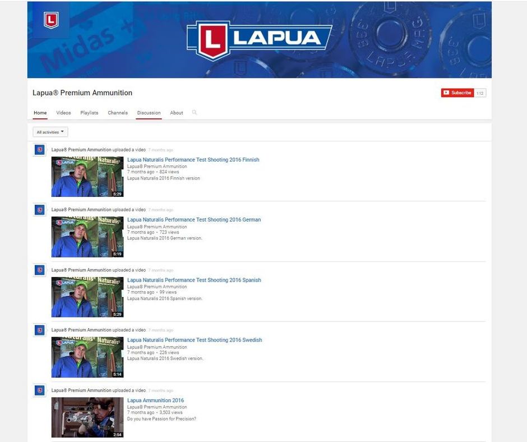Play the German version video thumbnail
This screenshot has height=442, width=527.
[87, 237]
